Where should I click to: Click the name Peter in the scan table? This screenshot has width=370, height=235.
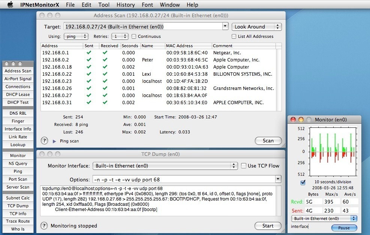pyautogui.click(x=147, y=60)
